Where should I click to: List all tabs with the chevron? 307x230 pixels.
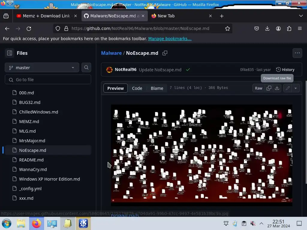coord(301,16)
